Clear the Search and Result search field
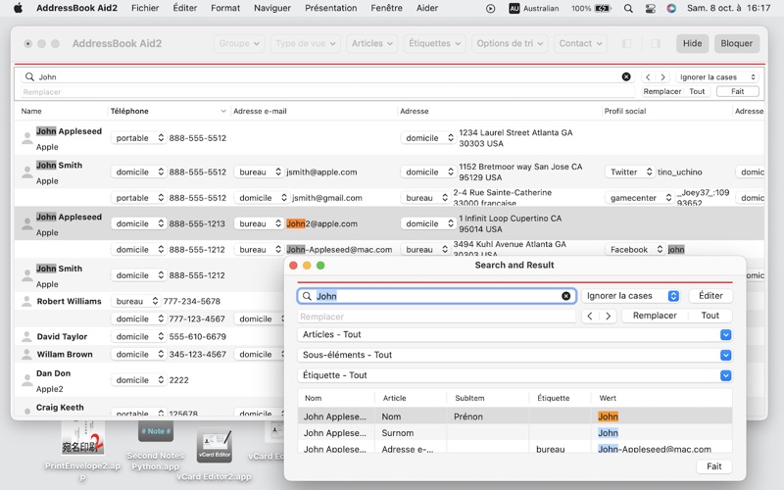This screenshot has width=784, height=490. click(x=565, y=296)
